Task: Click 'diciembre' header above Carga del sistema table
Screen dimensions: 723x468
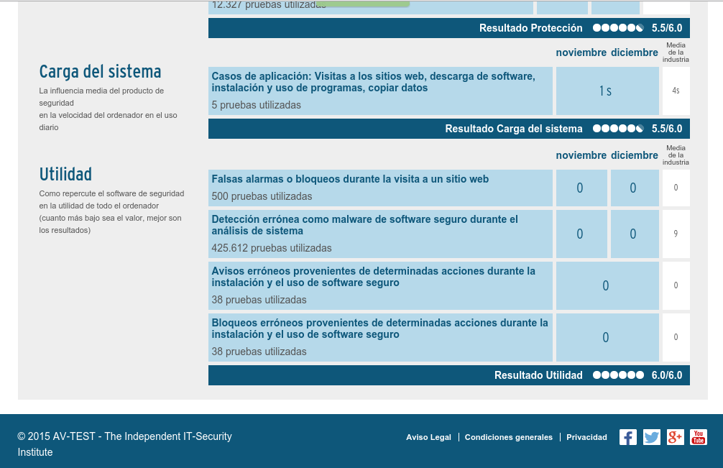Action: pos(635,52)
